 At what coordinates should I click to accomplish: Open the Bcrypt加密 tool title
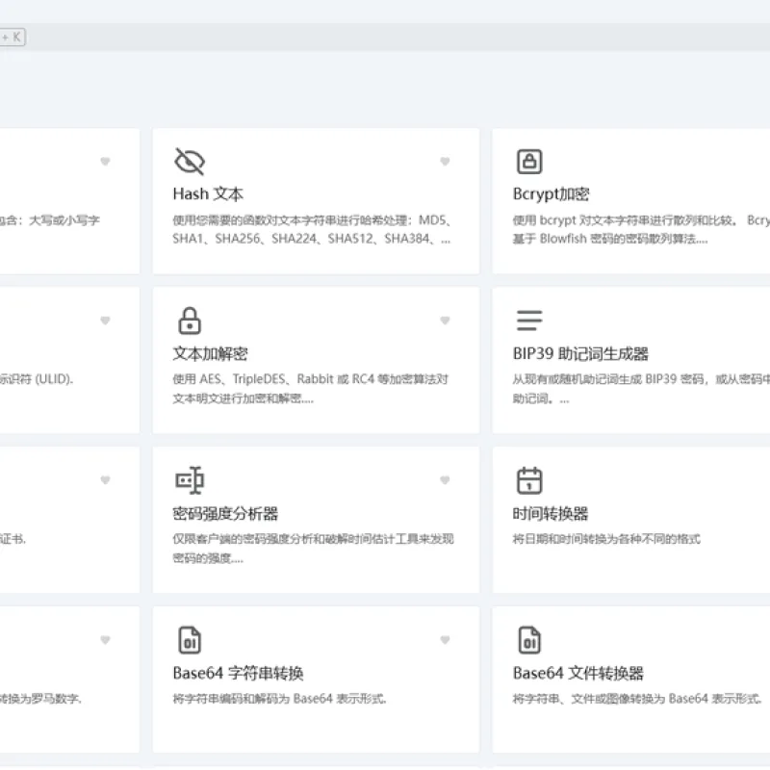click(x=551, y=194)
